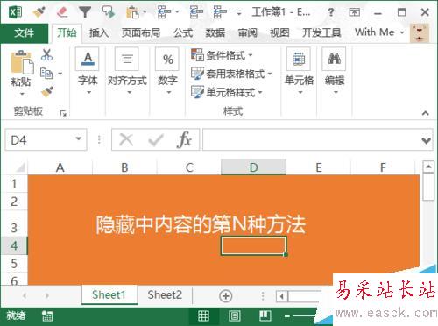
Task: Select row 1 header
Action: 14,184
